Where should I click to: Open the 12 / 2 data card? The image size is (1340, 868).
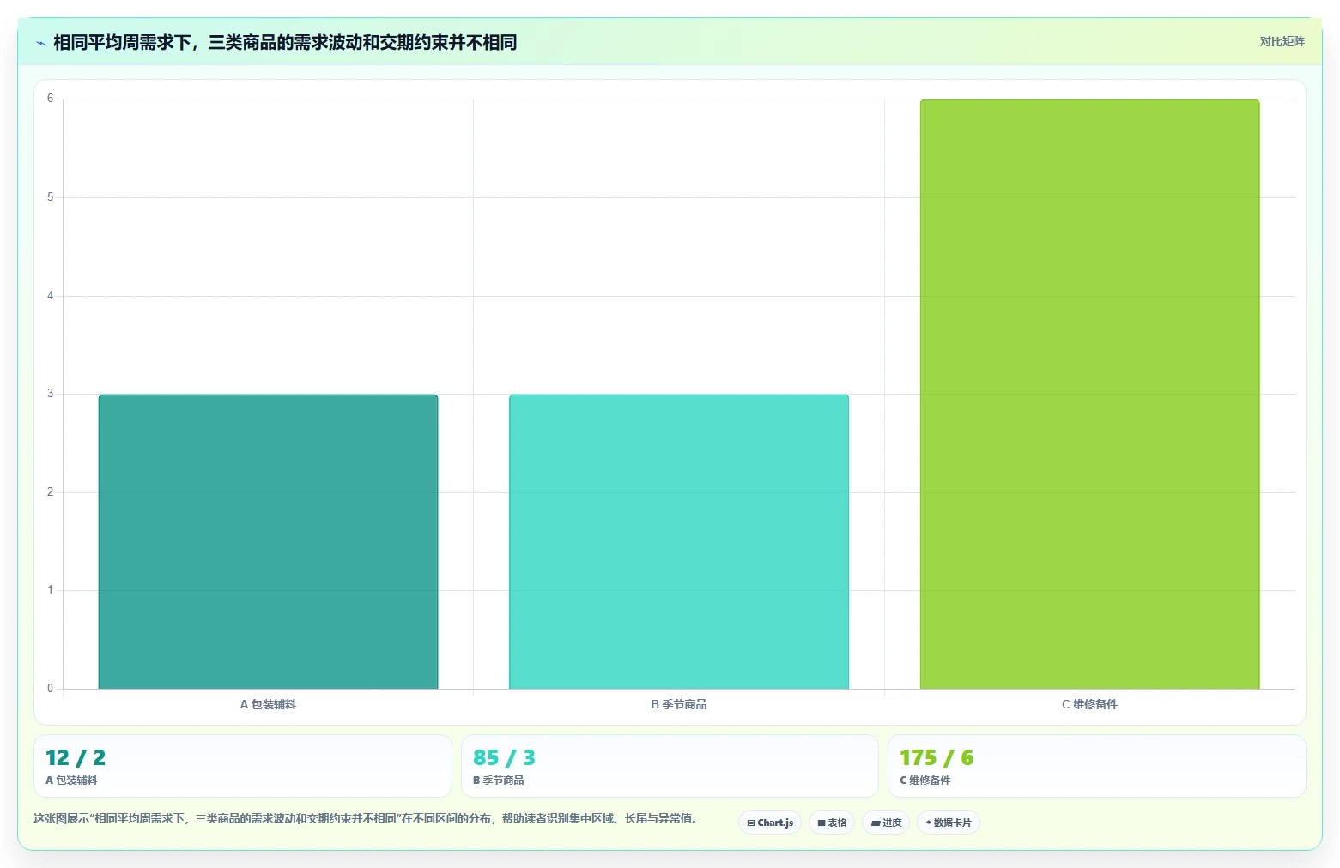243,766
